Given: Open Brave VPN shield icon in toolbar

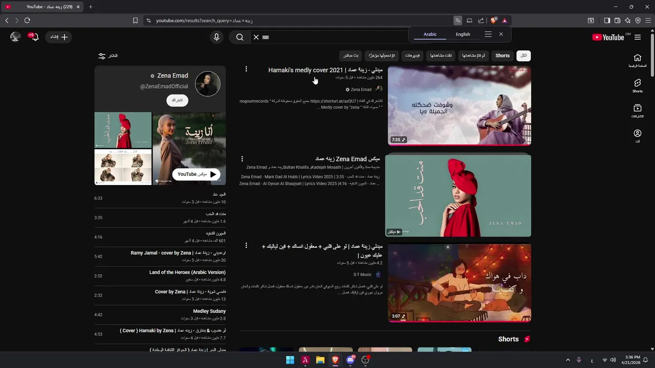Looking at the screenshot, I should pos(638,20).
